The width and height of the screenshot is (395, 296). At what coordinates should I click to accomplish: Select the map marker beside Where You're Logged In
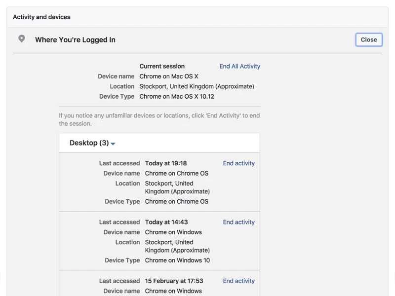pos(21,39)
